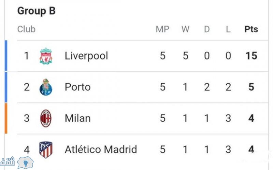Click the Club column header
Image resolution: width=273 pixels, height=170 pixels.
26,29
